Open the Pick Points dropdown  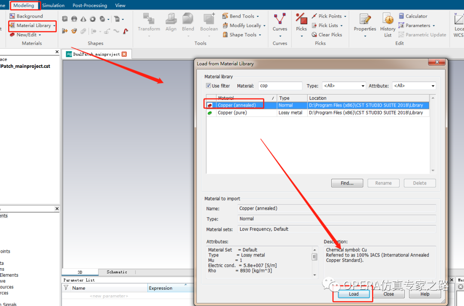pyautogui.click(x=329, y=16)
